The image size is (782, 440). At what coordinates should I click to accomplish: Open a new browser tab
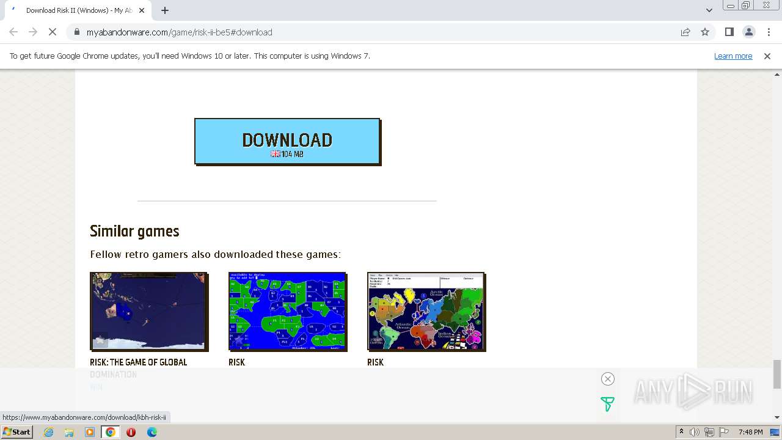(x=165, y=10)
